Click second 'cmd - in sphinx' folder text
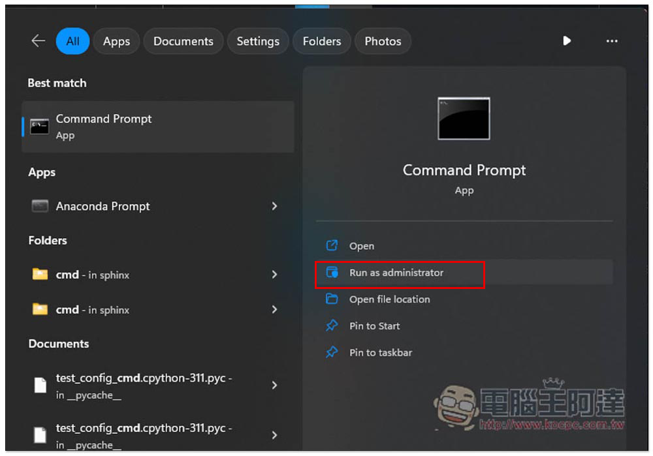This screenshot has height=456, width=653. (x=93, y=310)
